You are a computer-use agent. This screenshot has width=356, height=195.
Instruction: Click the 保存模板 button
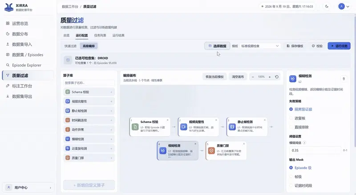[x=295, y=46]
